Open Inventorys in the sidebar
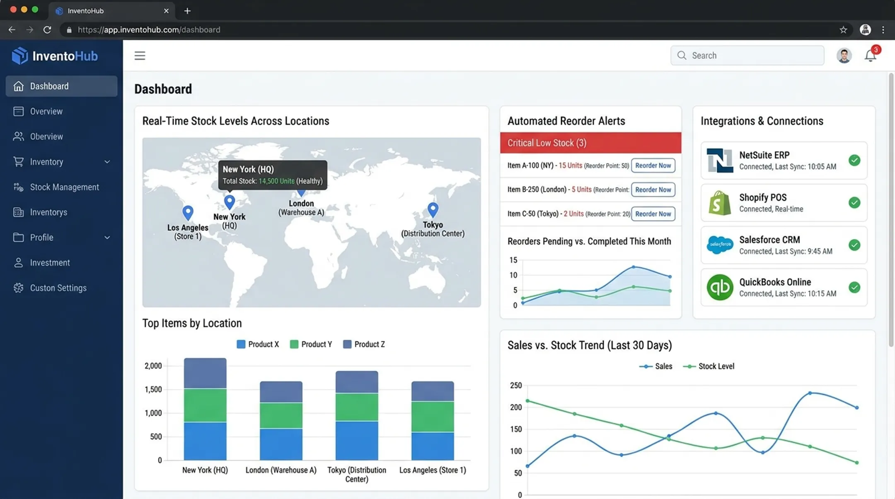Viewport: 895px width, 499px height. pyautogui.click(x=61, y=212)
